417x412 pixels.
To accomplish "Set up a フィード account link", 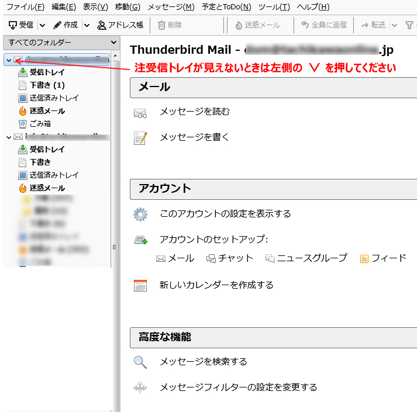I will (383, 258).
